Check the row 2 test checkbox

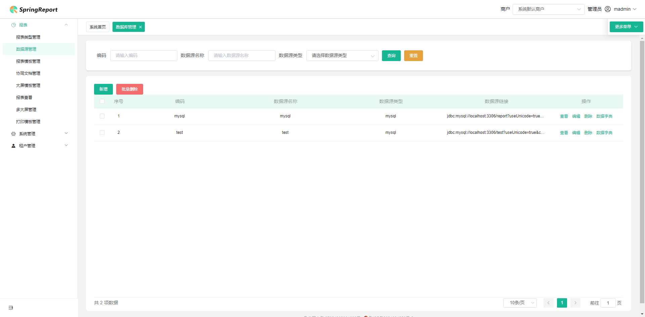(102, 133)
